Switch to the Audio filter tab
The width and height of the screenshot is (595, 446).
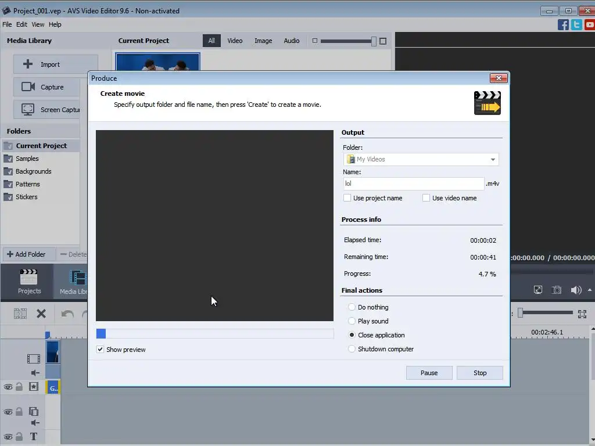(x=292, y=41)
